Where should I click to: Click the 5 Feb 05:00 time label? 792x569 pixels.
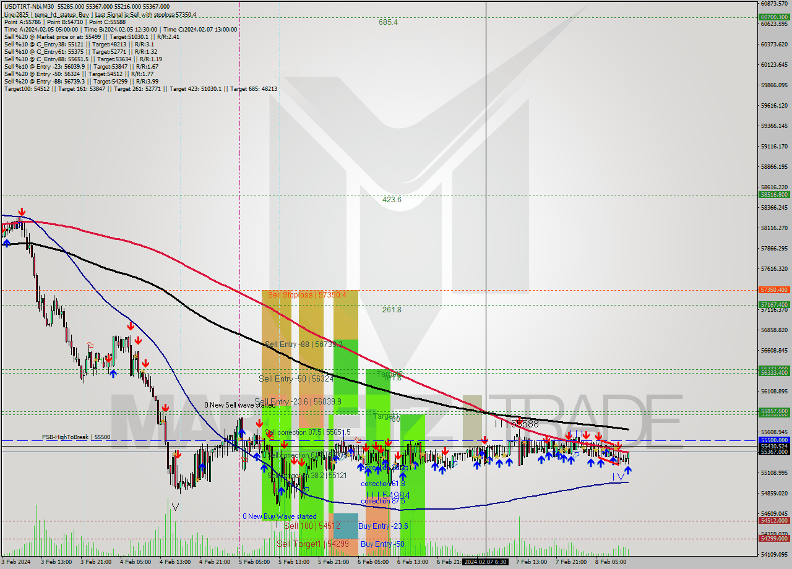pos(254,562)
